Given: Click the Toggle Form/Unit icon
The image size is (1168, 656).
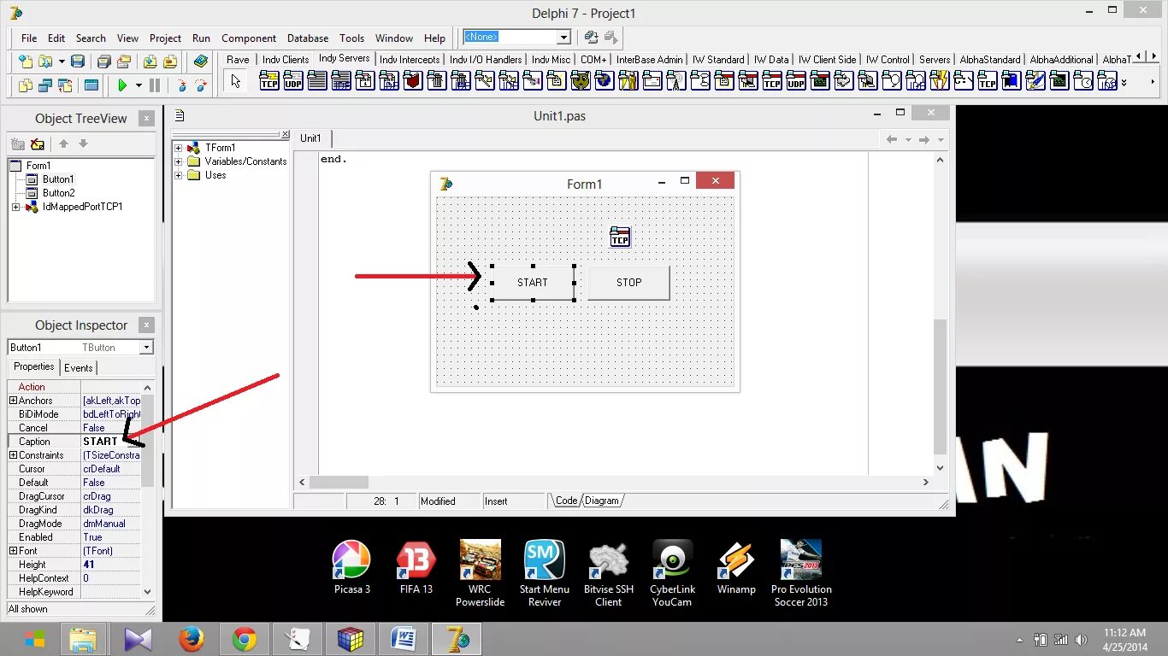Looking at the screenshot, I should click(64, 85).
